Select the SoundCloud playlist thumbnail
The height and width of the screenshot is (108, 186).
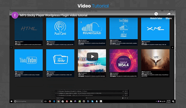(x=92, y=28)
